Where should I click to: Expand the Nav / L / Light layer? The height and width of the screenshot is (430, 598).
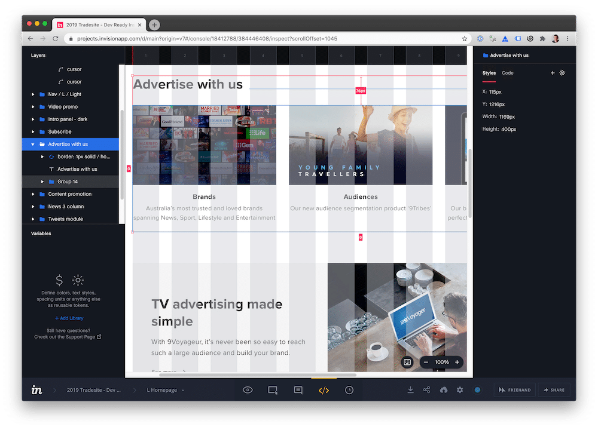[x=33, y=94]
